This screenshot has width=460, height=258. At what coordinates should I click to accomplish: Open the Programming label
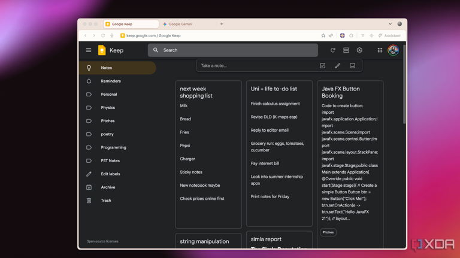117,147
